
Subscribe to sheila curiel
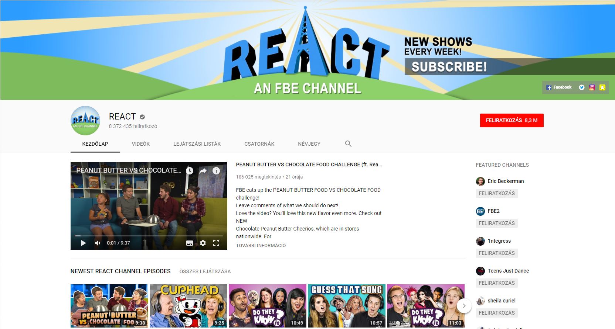click(x=497, y=313)
